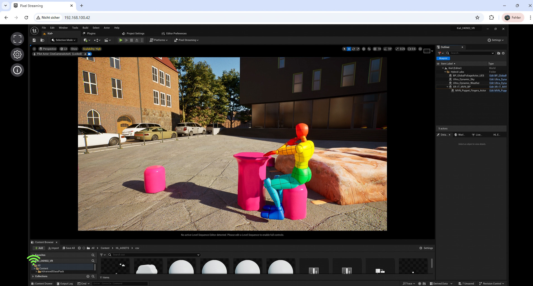Open Pixel Streaming info circle icon
This screenshot has width=533, height=286.
coord(17,70)
